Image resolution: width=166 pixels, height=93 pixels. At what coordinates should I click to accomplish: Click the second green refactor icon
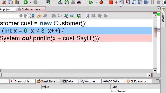(x=72, y=16)
